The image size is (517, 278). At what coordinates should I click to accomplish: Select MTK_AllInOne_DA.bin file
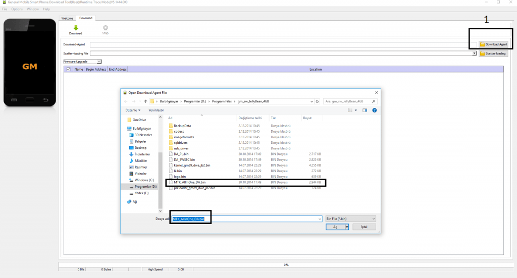(x=190, y=182)
